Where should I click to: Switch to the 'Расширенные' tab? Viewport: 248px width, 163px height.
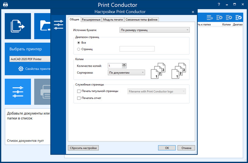[91, 20]
